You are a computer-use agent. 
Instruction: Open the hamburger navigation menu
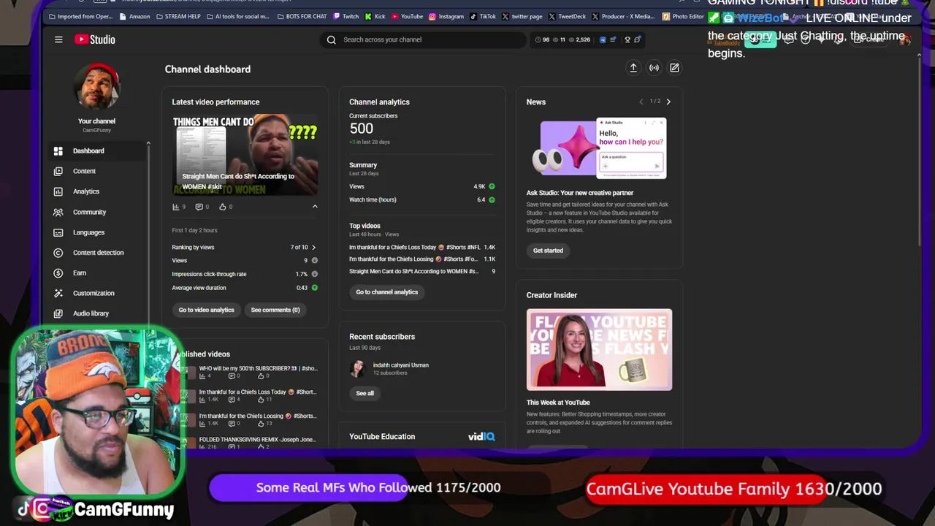[x=58, y=39]
